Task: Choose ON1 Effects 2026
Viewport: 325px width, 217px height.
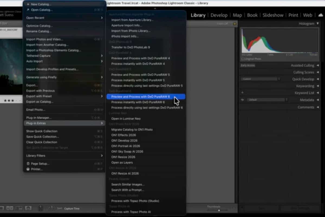Action: (146, 135)
